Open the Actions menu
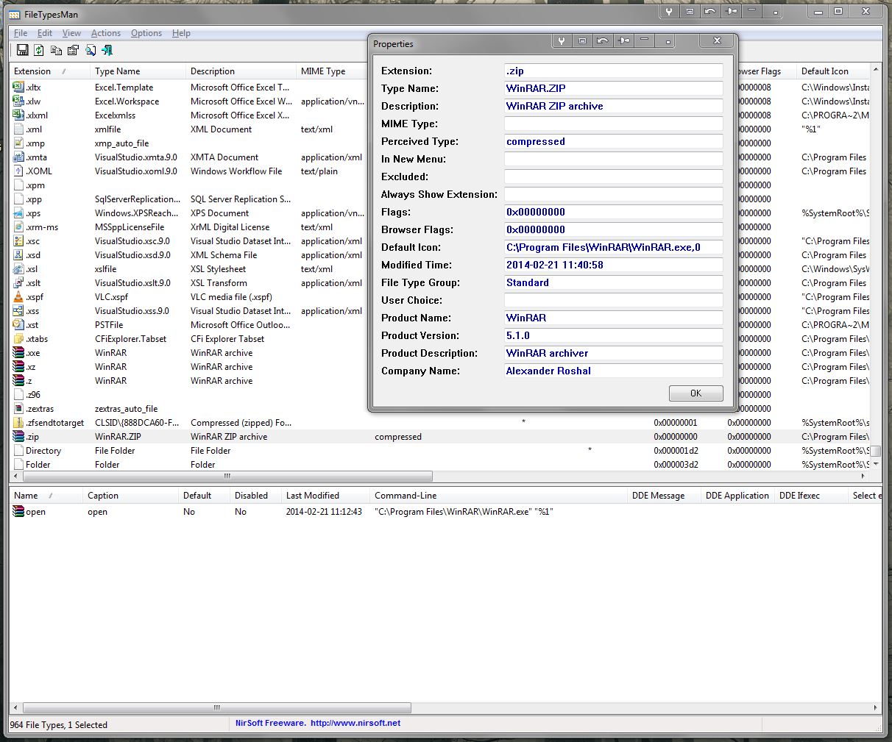Viewport: 892px width, 742px height. pos(106,33)
